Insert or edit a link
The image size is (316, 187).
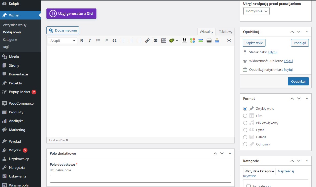(x=147, y=41)
